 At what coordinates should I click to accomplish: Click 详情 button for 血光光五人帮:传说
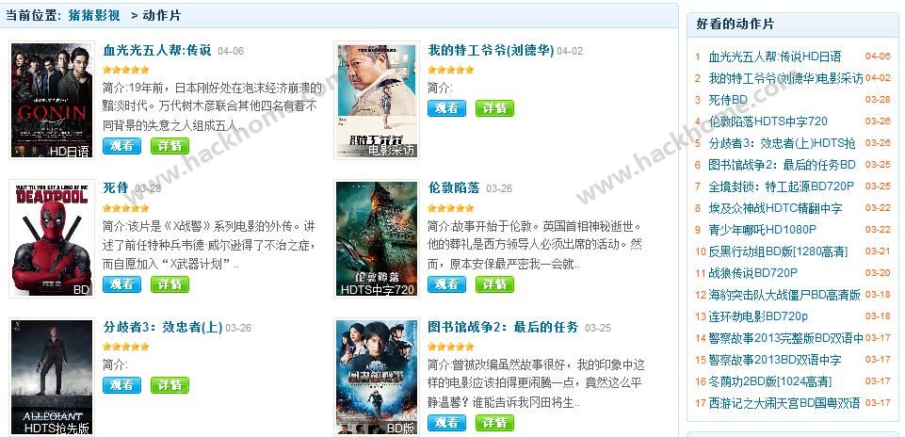170,145
